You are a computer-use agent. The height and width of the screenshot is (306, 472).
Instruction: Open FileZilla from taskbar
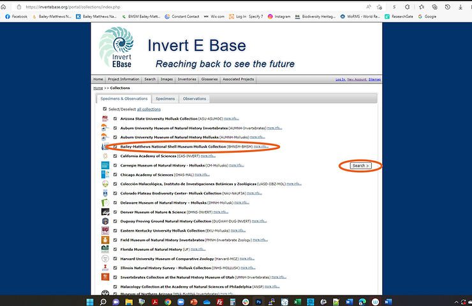tap(220, 302)
